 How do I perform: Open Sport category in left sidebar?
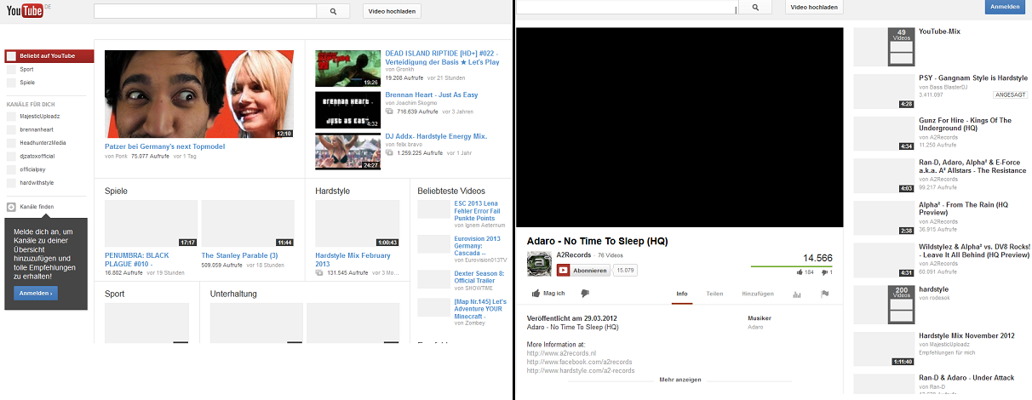coord(26,70)
